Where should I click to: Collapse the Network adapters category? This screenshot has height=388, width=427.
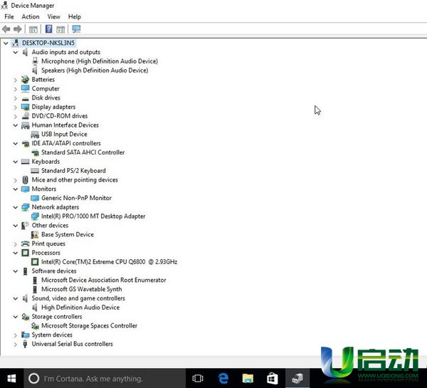tap(16, 207)
